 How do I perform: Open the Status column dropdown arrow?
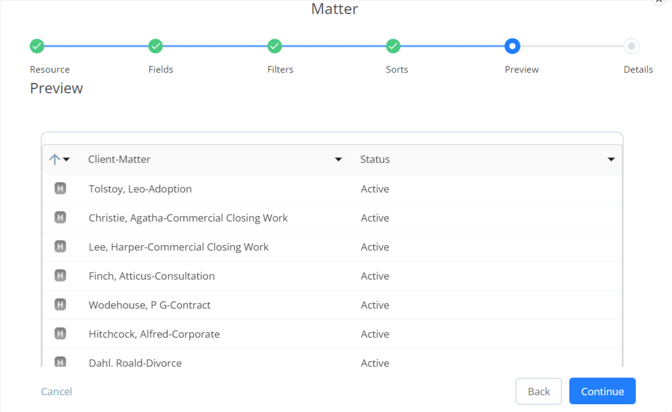point(611,160)
